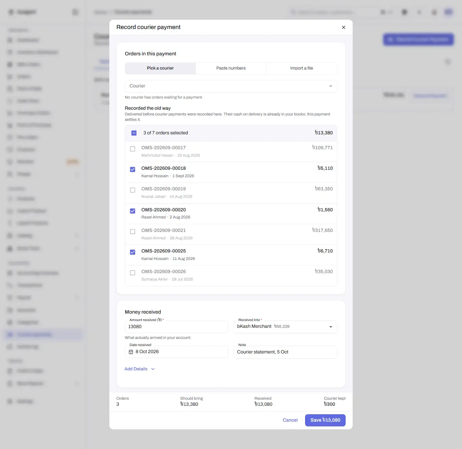
Task: Open the Received into account dropdown
Action: coord(285,327)
